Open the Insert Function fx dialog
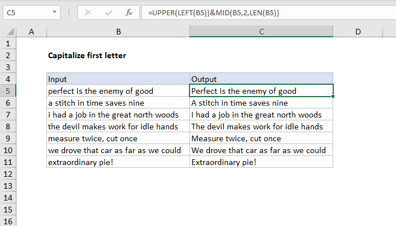 tap(128, 11)
